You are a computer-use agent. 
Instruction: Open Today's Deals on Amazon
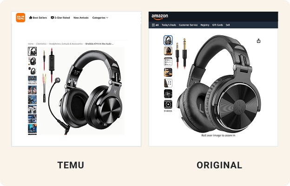(x=169, y=25)
